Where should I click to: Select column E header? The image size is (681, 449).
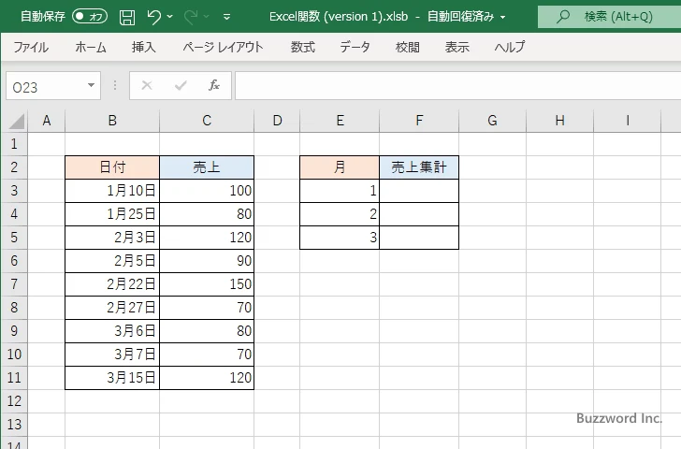340,121
